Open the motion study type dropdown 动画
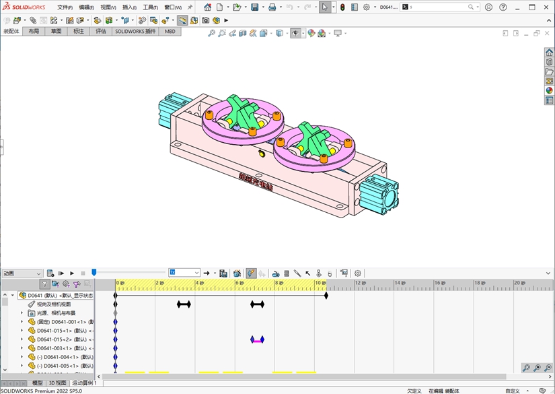555x394 pixels. coord(22,273)
